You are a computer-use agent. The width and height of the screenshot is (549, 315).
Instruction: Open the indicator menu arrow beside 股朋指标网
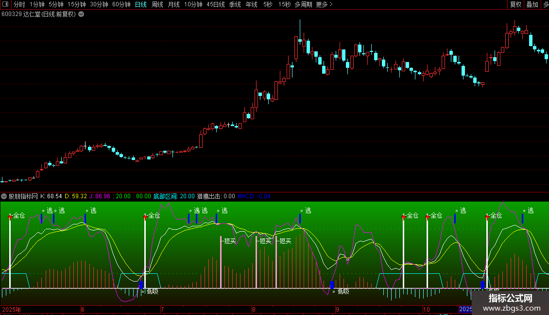[x=4, y=196]
